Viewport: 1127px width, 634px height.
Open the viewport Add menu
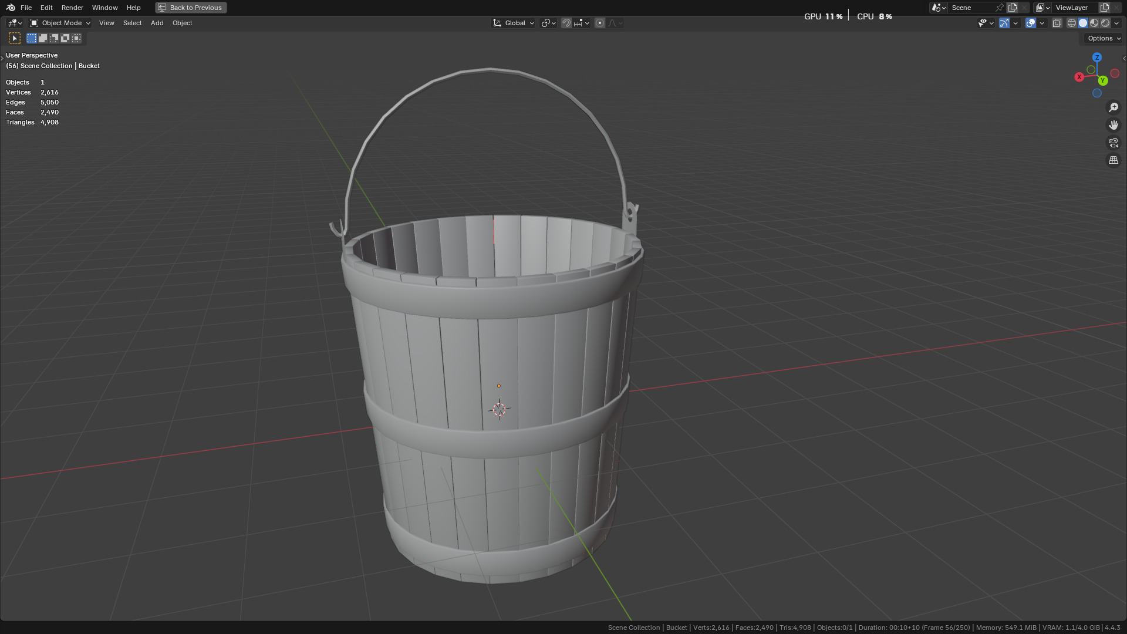point(157,23)
